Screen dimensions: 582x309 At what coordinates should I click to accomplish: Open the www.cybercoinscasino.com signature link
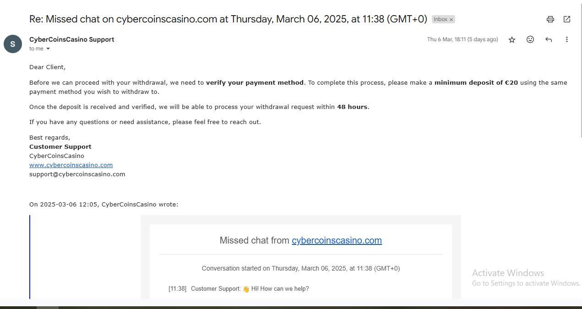point(71,165)
